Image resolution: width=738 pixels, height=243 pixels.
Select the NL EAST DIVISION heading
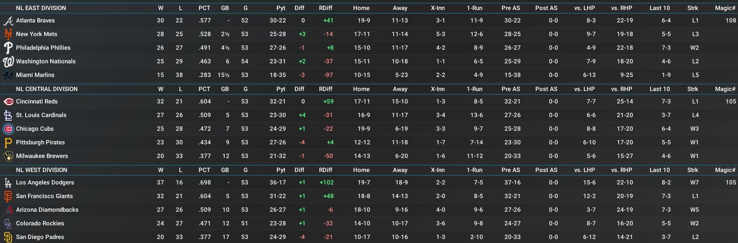click(x=41, y=8)
